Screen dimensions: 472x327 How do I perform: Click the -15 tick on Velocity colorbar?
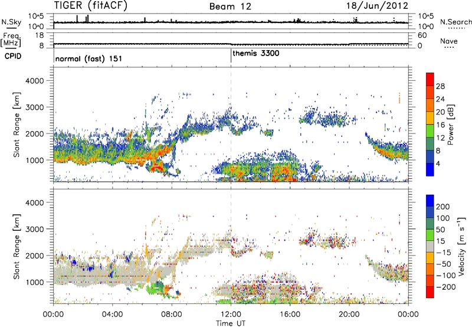(x=444, y=253)
